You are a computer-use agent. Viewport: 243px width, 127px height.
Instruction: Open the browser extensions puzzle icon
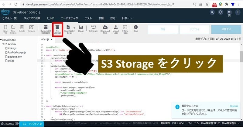pyautogui.click(x=227, y=4)
